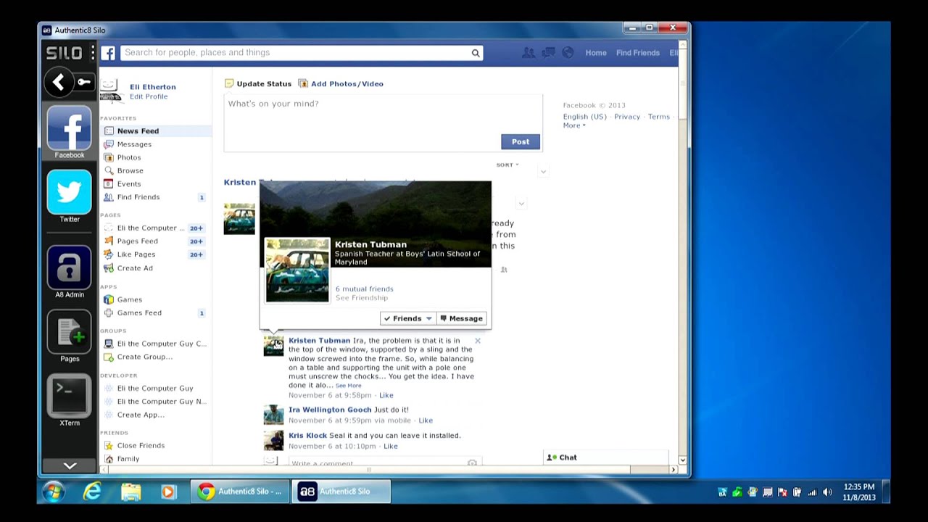Click the Silo back arrow button
Viewport: 928px width, 522px height.
click(58, 83)
